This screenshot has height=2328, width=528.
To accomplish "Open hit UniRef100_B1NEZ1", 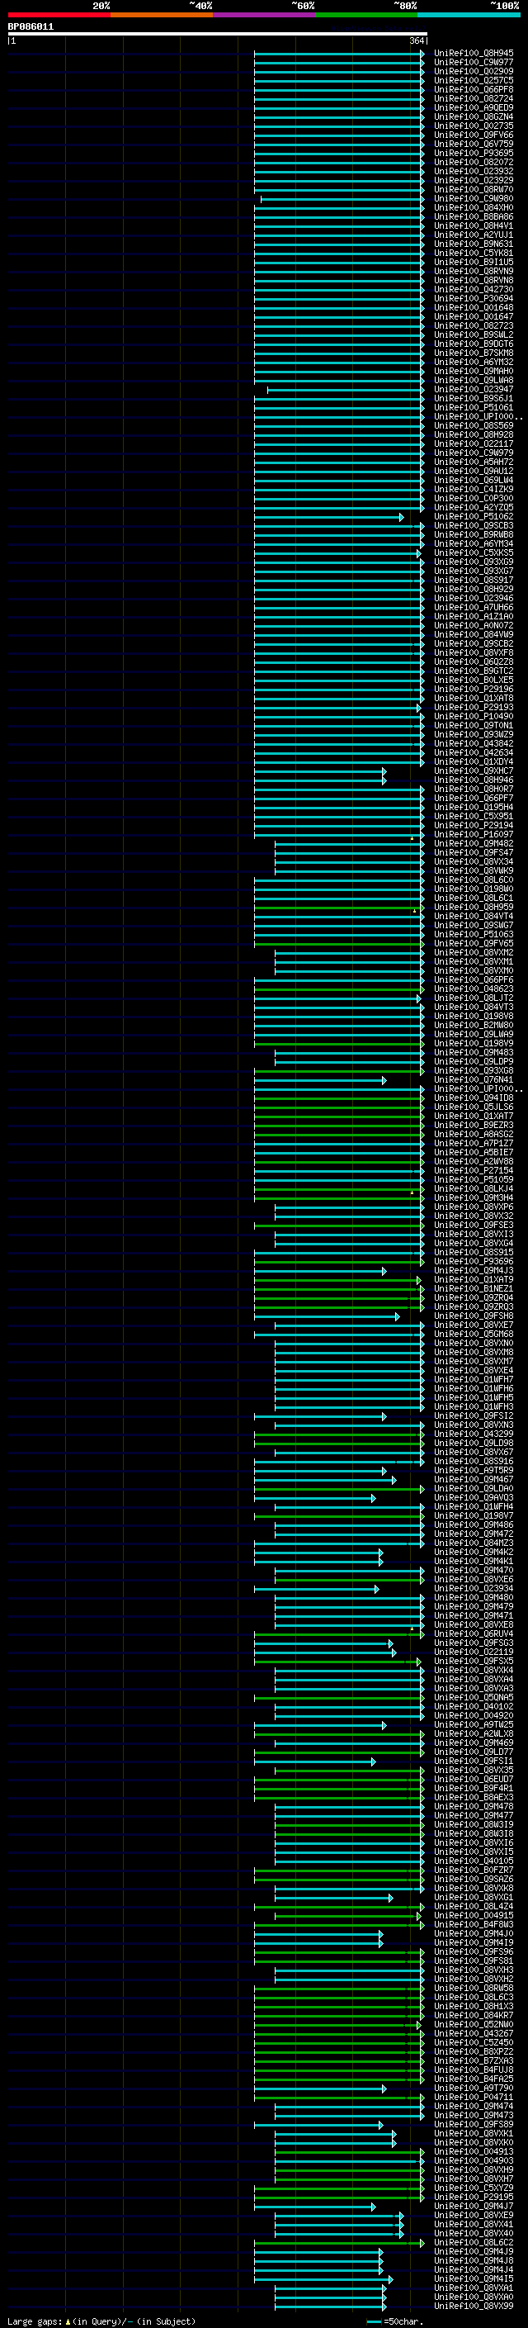I will tap(474, 1289).
